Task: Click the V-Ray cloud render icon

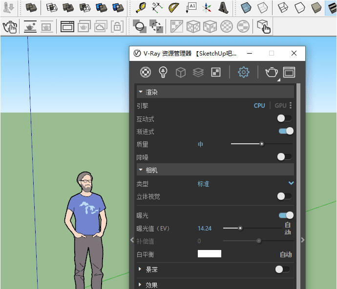Action: coord(101,26)
